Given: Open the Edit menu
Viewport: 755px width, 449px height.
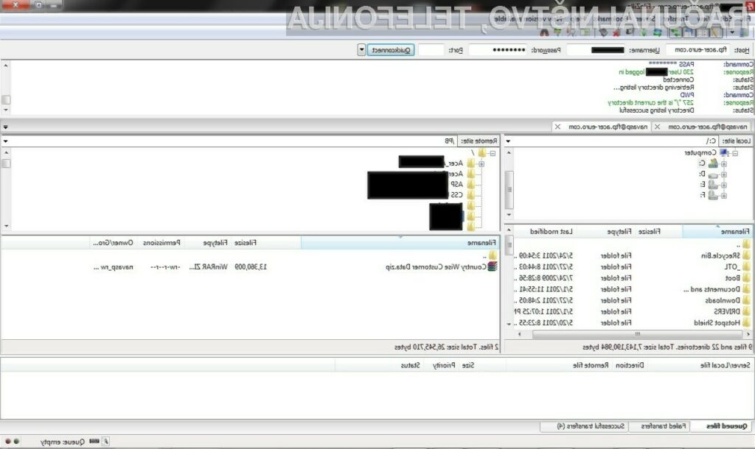Looking at the screenshot, I should pos(726,18).
